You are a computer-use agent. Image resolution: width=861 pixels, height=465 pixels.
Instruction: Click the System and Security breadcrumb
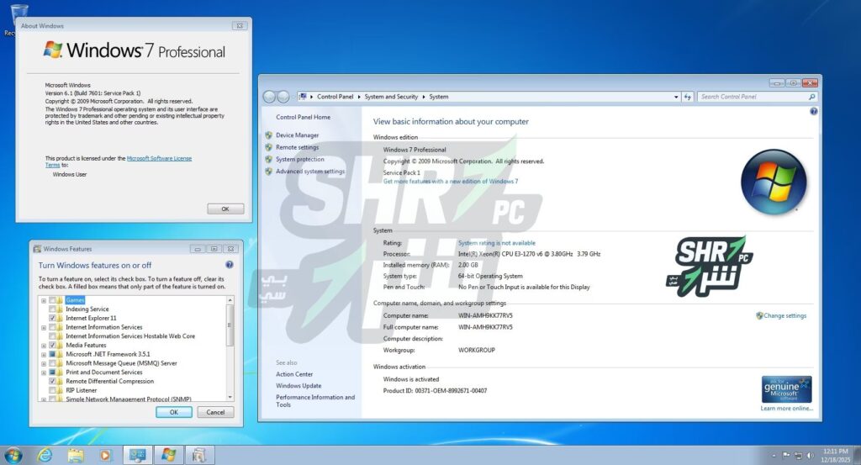[391, 97]
